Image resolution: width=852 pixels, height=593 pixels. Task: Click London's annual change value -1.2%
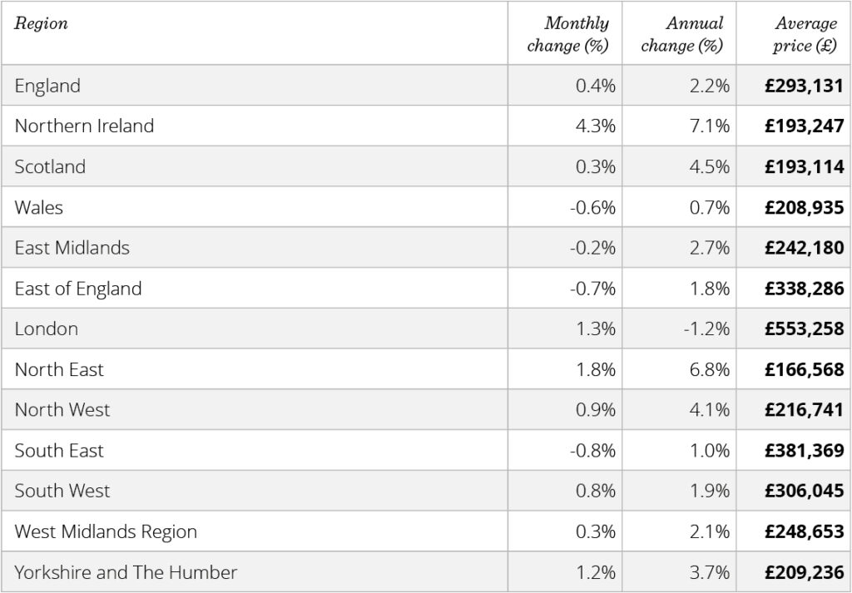(707, 329)
